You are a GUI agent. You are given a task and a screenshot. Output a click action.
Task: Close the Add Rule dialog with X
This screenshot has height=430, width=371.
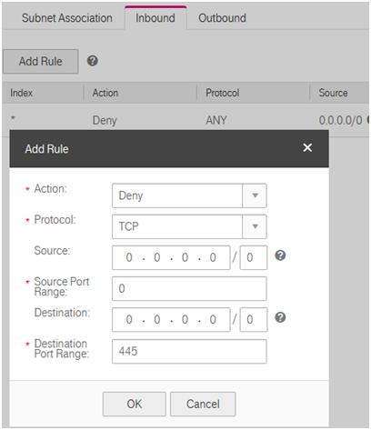point(307,147)
